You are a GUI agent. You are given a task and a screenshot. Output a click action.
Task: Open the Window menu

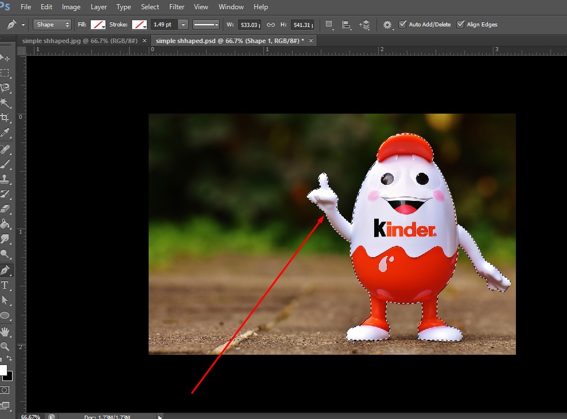click(x=231, y=7)
